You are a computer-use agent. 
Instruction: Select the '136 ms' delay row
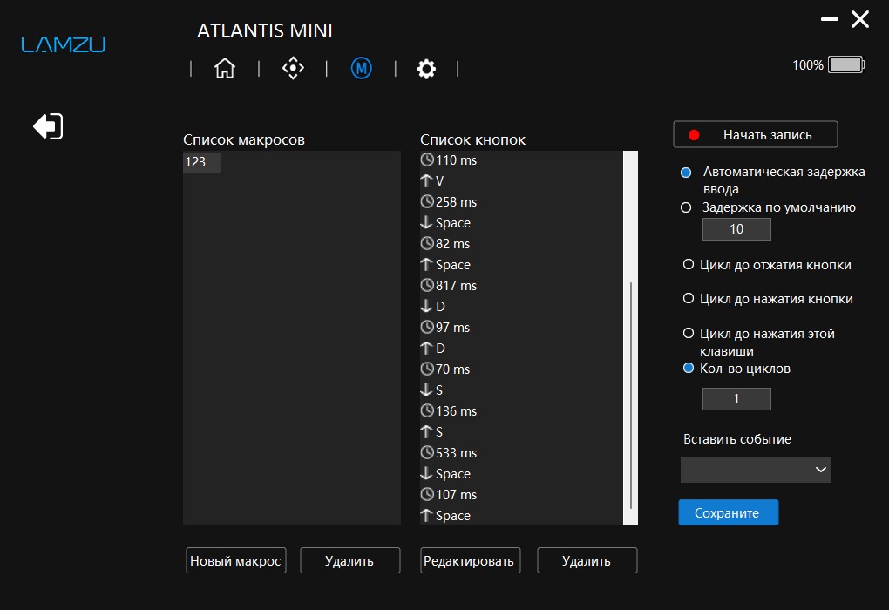pos(521,411)
